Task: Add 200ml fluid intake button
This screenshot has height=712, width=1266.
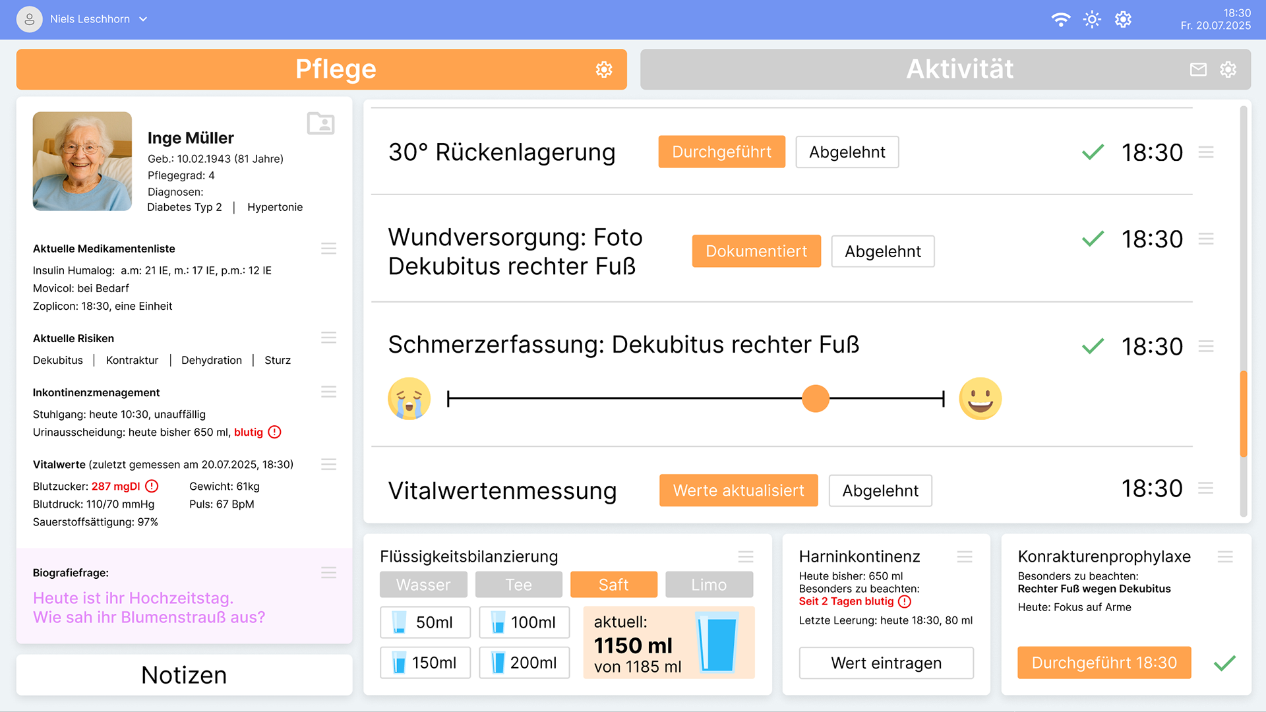Action: pos(524,663)
